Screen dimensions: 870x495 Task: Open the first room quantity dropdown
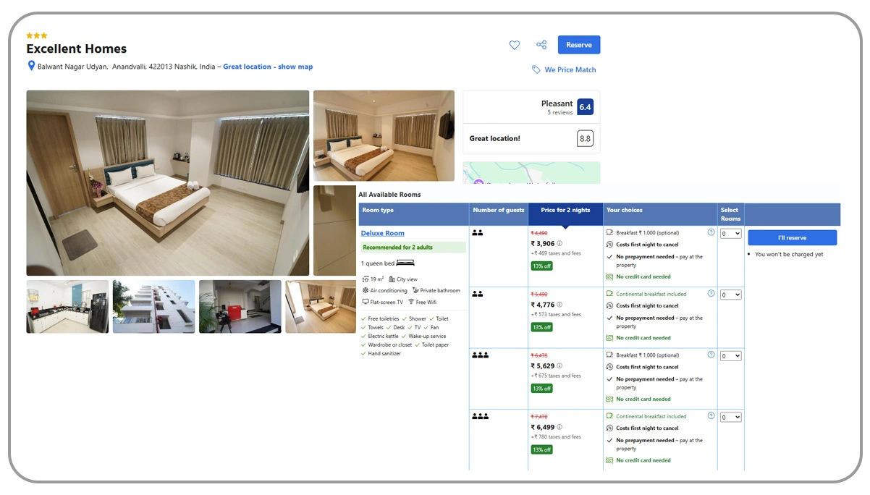click(x=730, y=233)
